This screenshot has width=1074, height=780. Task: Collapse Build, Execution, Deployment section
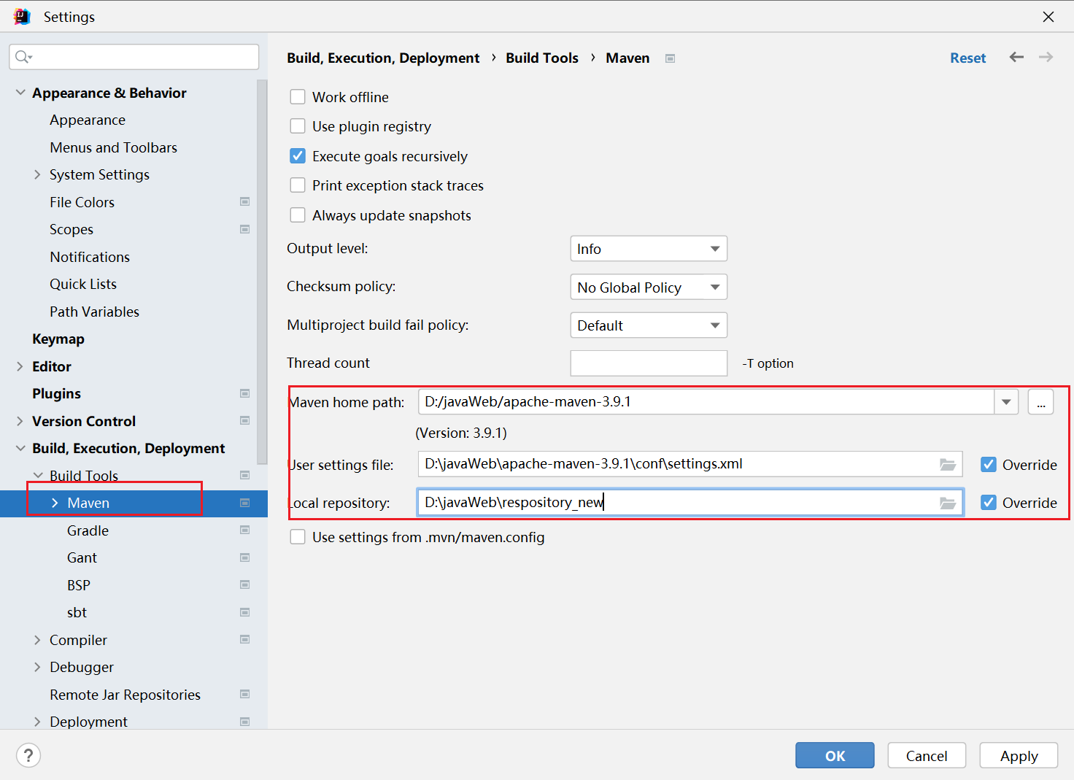coord(20,448)
